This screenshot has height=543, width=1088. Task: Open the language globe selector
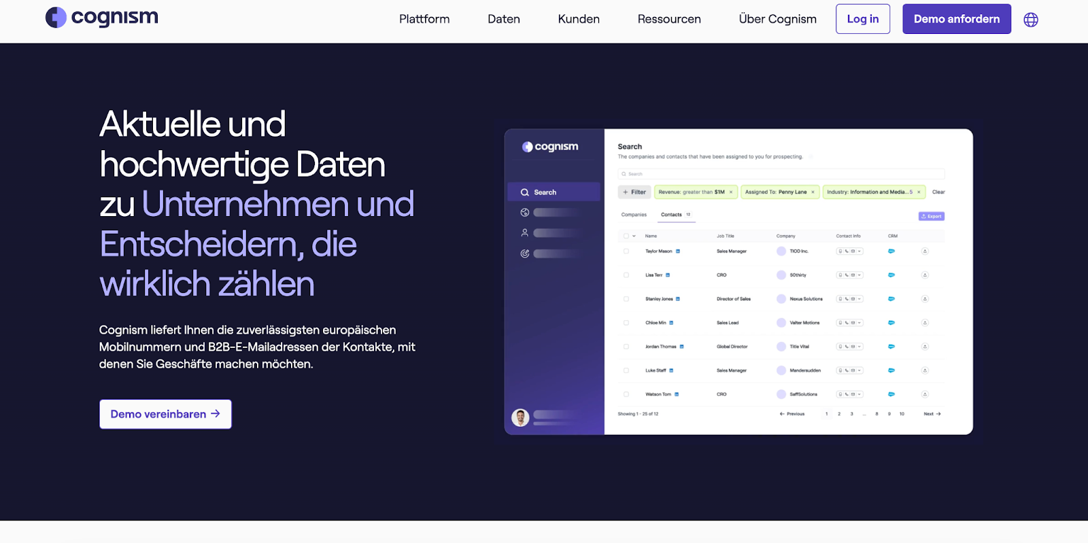tap(1031, 20)
